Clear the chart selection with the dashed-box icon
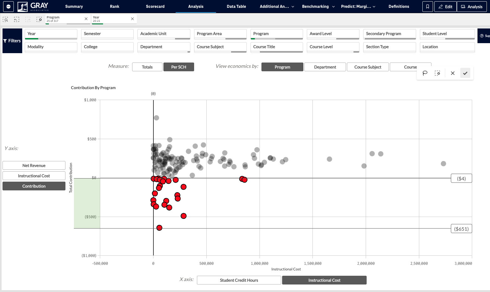490x292 pixels. point(437,73)
